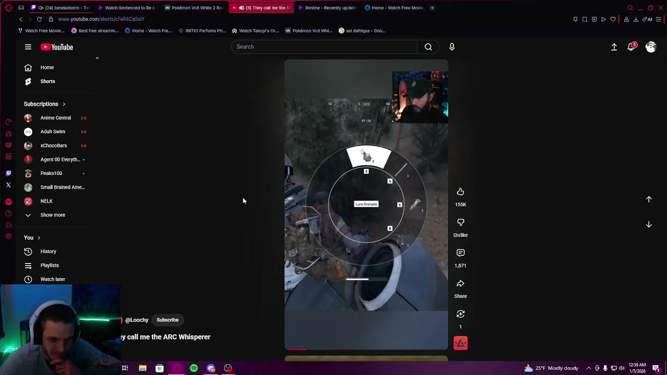Open Spotify from the taskbar
The height and width of the screenshot is (375, 667).
194,368
